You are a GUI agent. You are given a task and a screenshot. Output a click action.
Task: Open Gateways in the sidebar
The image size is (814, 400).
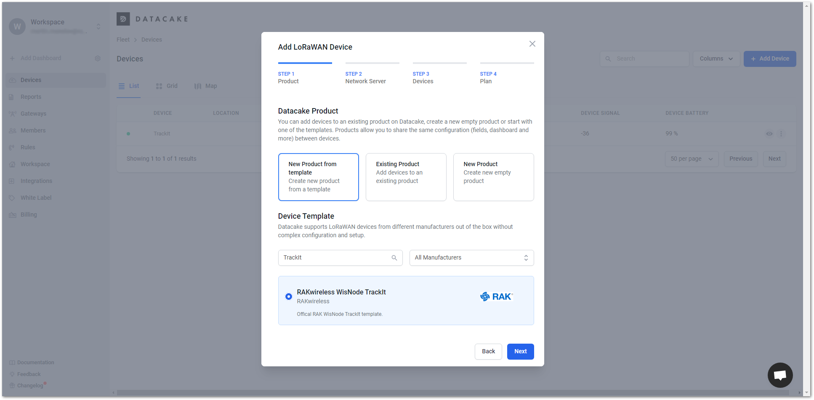click(x=33, y=114)
